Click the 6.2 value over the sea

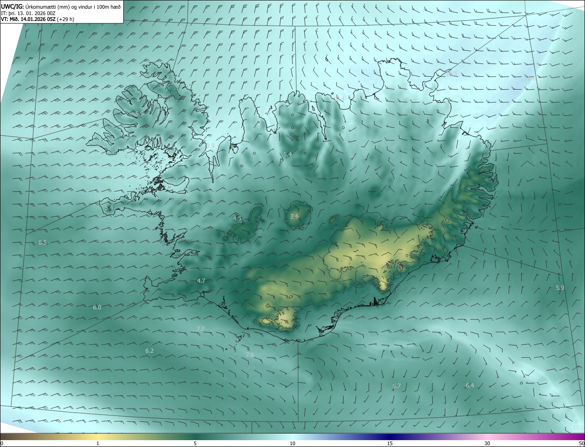click(x=149, y=351)
